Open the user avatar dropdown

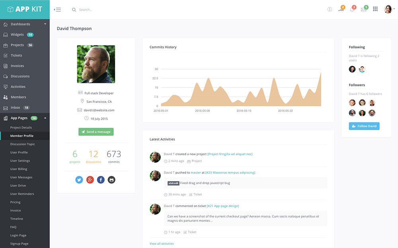[389, 9]
